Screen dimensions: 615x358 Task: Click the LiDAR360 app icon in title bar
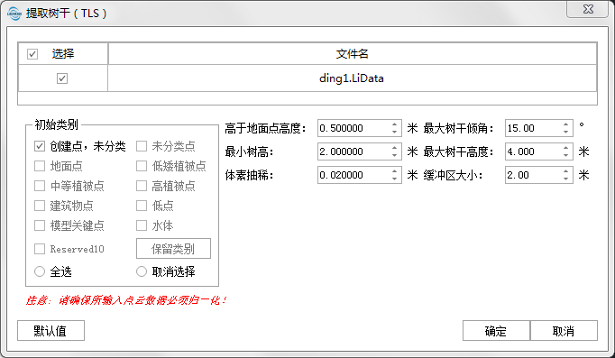14,13
